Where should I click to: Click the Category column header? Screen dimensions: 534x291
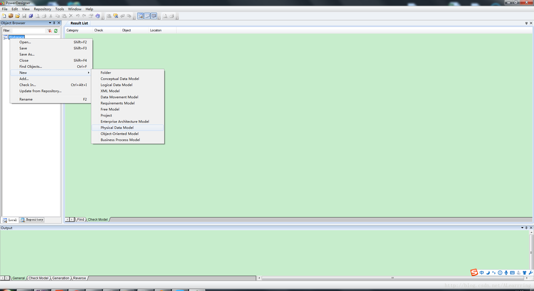pos(79,30)
